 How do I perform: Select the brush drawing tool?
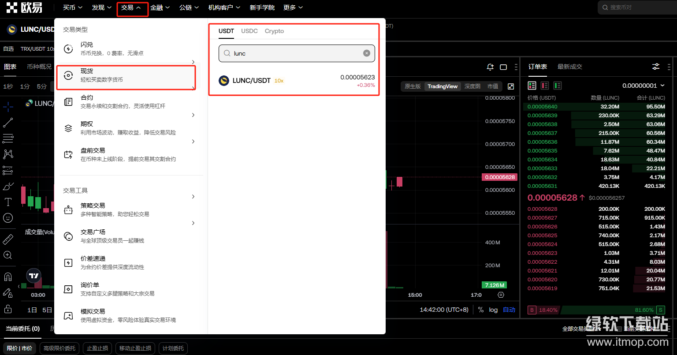8,186
